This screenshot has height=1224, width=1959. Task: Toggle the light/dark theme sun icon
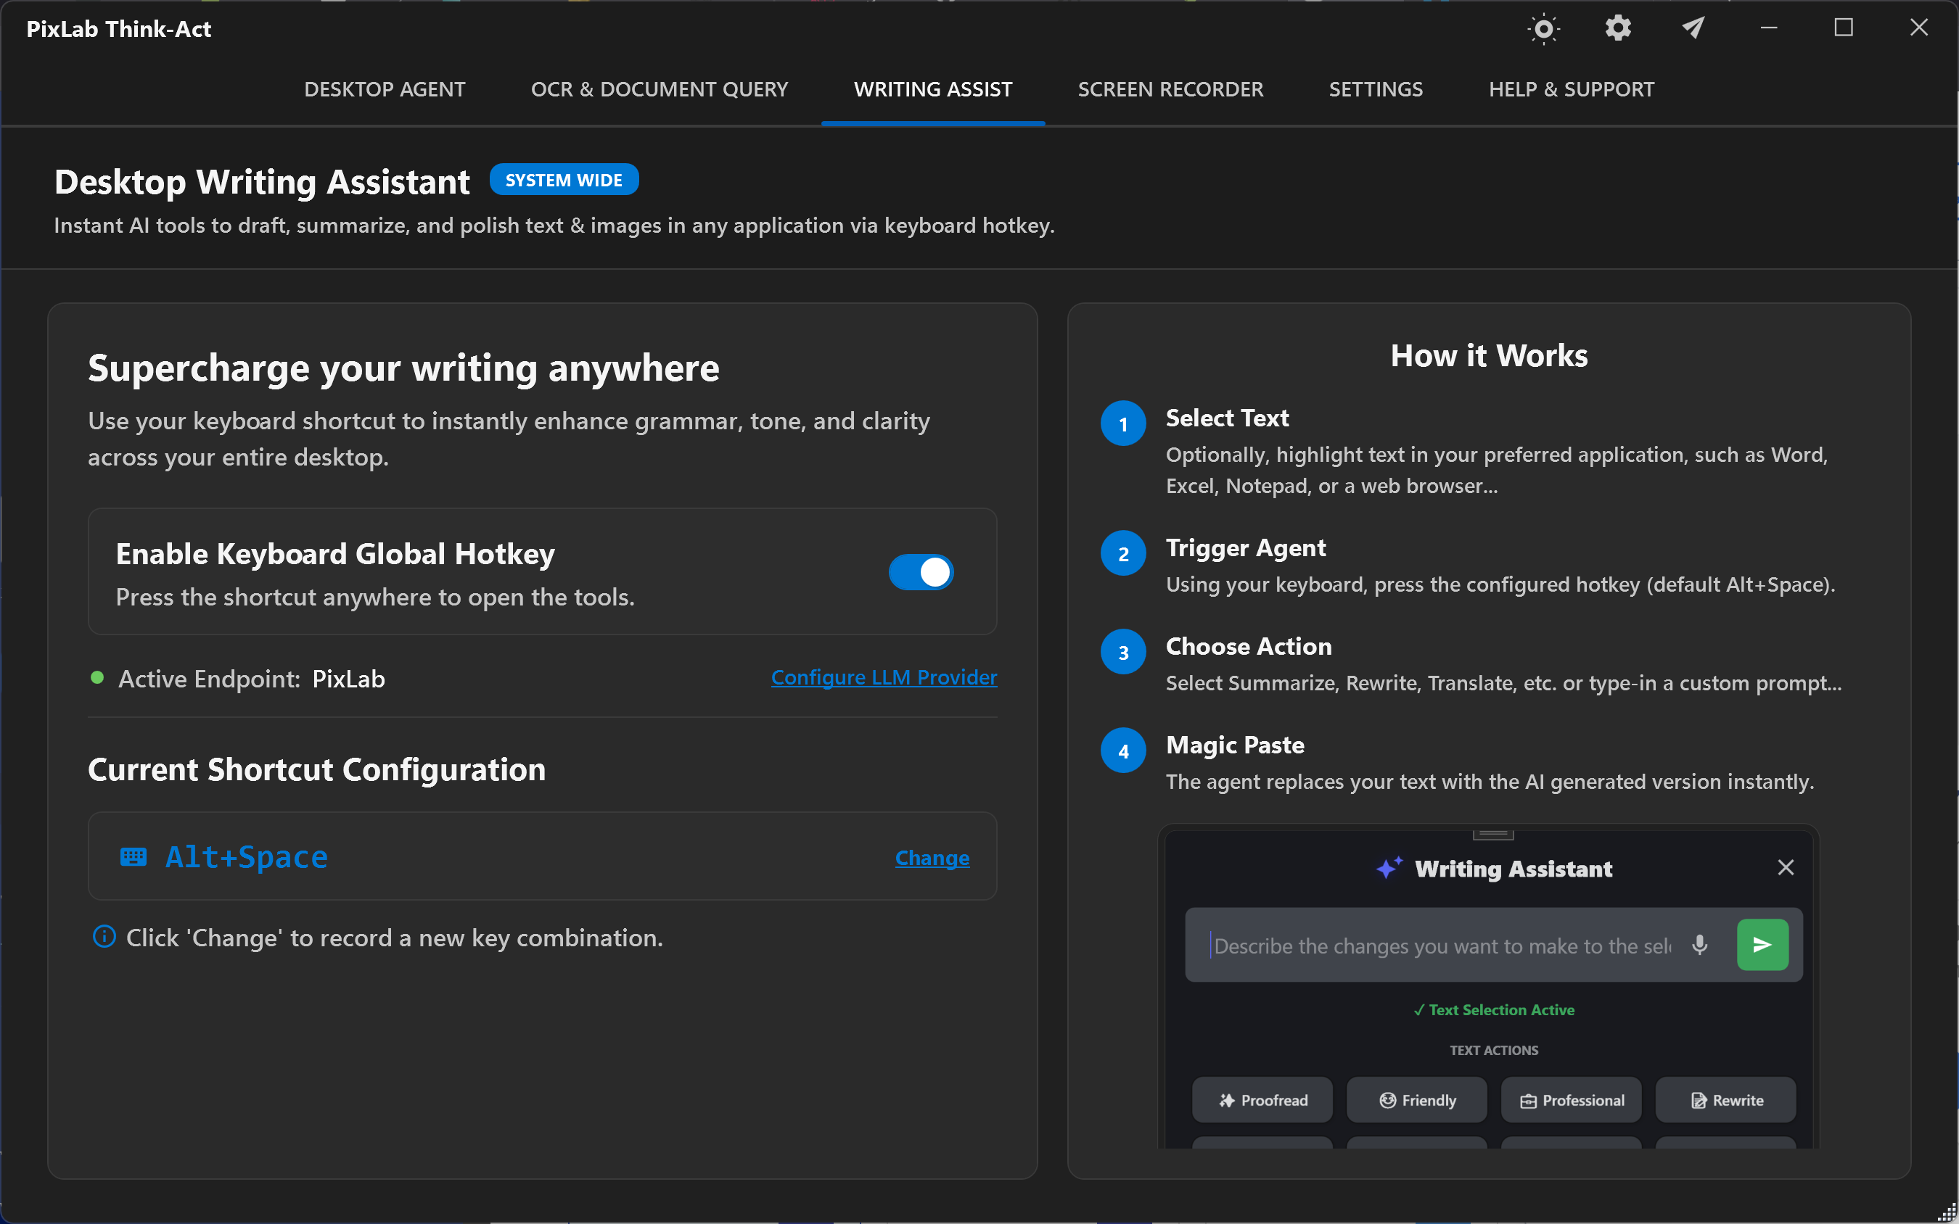(1543, 28)
